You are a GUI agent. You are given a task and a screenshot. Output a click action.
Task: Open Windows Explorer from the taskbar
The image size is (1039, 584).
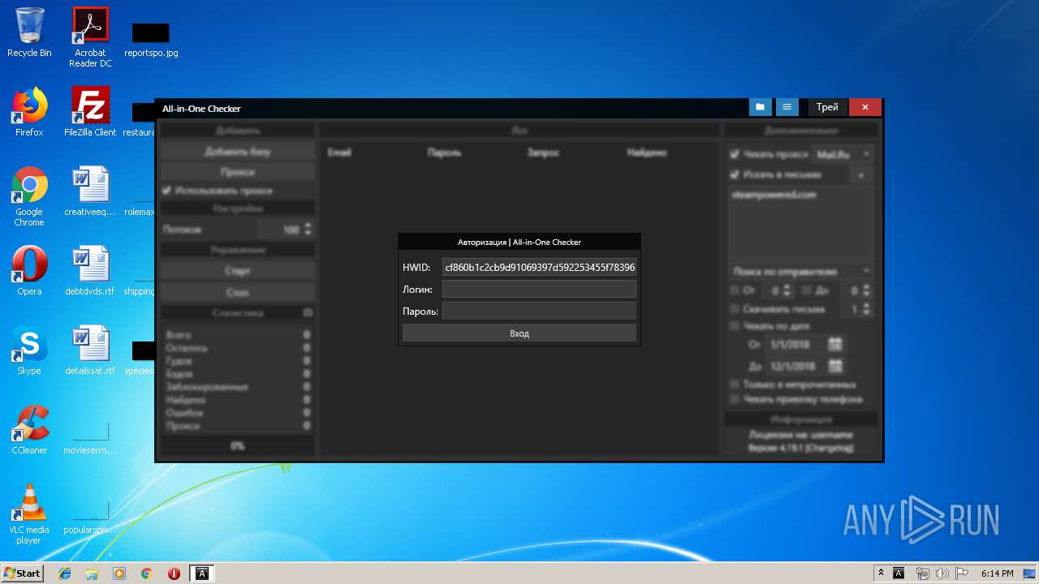92,573
